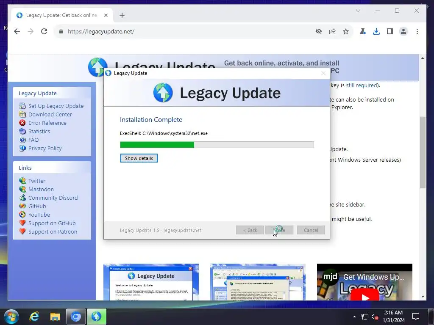434x325 pixels.
Task: Click the Set Up Legacy Update icon
Action: [x=22, y=106]
